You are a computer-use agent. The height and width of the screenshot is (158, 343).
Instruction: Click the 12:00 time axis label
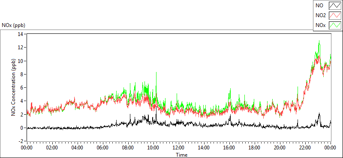(179, 148)
